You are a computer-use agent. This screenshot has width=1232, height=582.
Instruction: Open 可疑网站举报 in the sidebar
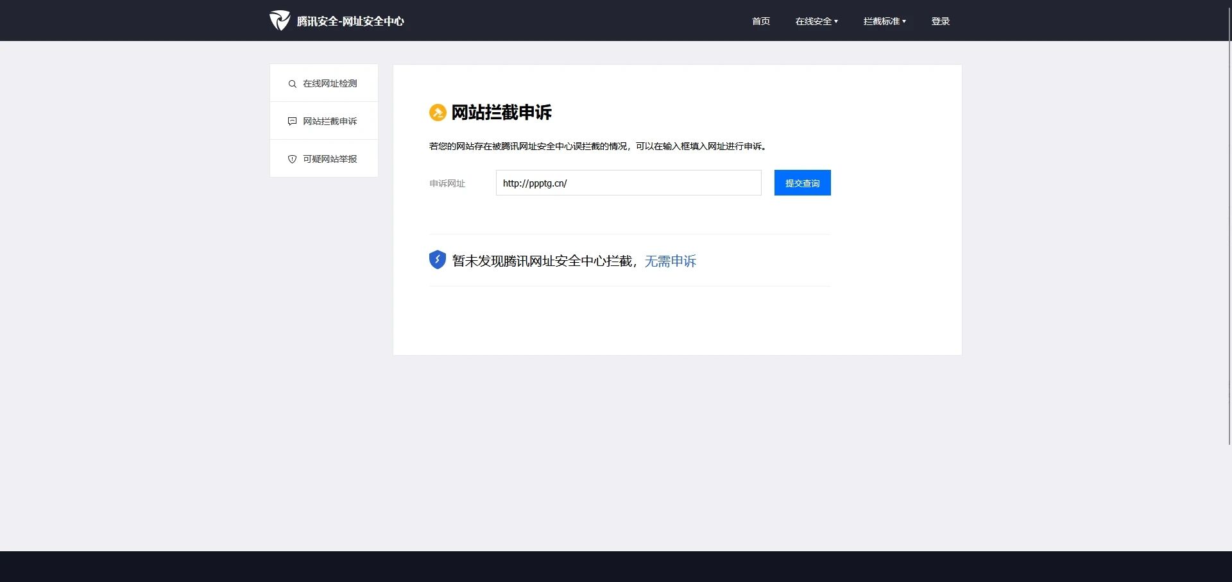click(324, 159)
